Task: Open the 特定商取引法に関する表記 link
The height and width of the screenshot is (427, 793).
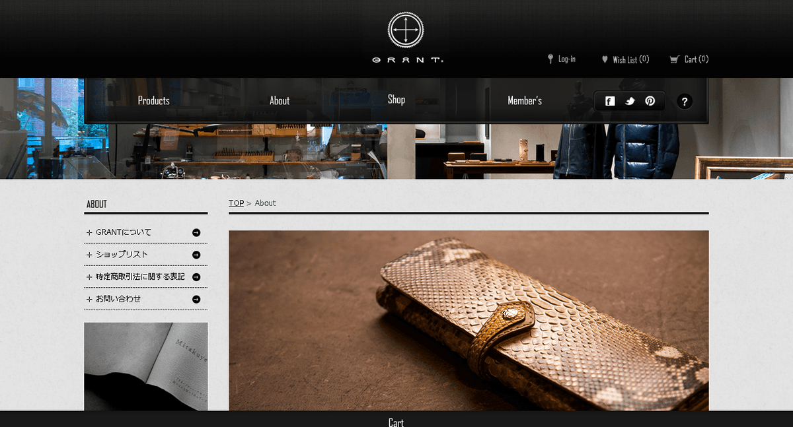Action: 140,277
